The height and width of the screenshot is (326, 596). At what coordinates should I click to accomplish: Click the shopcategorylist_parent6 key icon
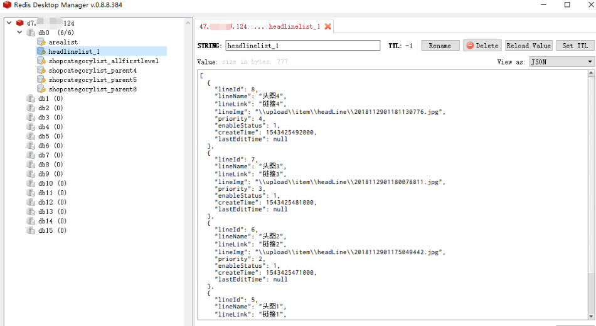41,89
